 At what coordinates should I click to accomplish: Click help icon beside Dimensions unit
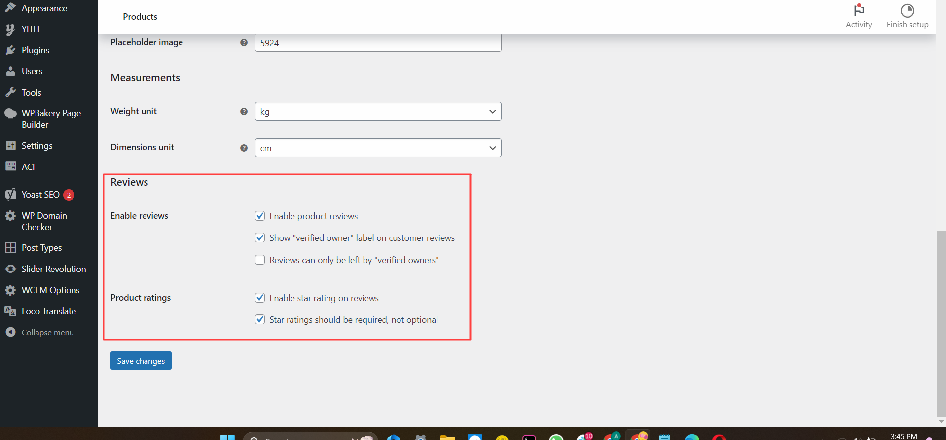click(244, 148)
